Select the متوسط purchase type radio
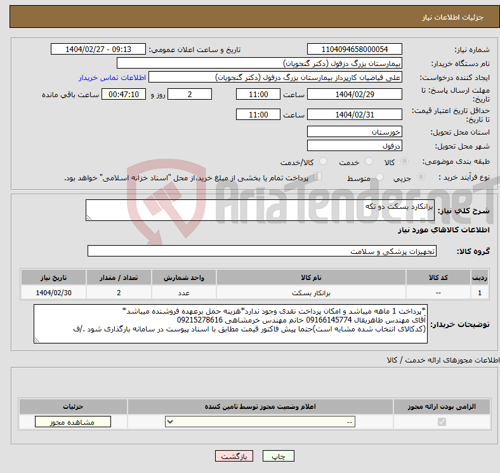Viewport: 500px width, 473px height. (380, 177)
